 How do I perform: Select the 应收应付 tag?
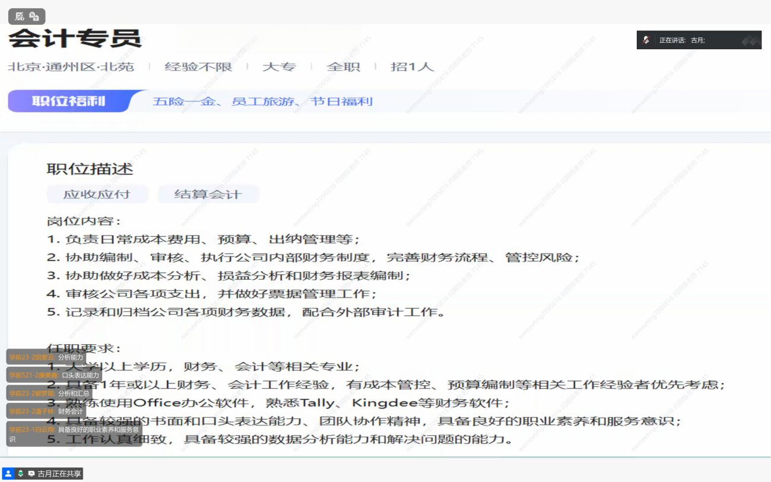97,194
